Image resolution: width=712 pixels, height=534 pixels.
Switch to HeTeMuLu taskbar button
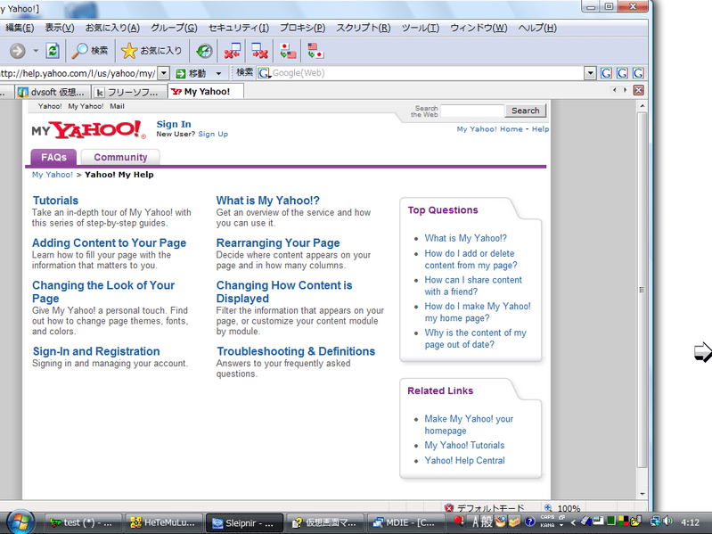point(162,522)
